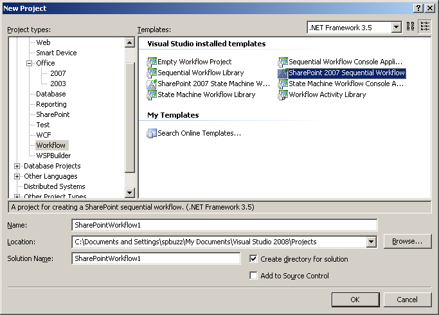Viewport: 439px width, 315px height.
Task: Select 'Workflow Activity Library' template text
Action: (x=327, y=94)
